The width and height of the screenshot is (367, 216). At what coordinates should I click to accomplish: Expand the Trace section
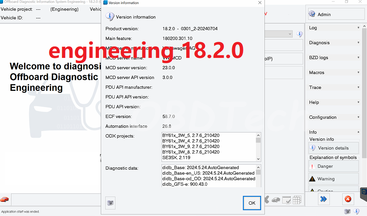pos(334,88)
